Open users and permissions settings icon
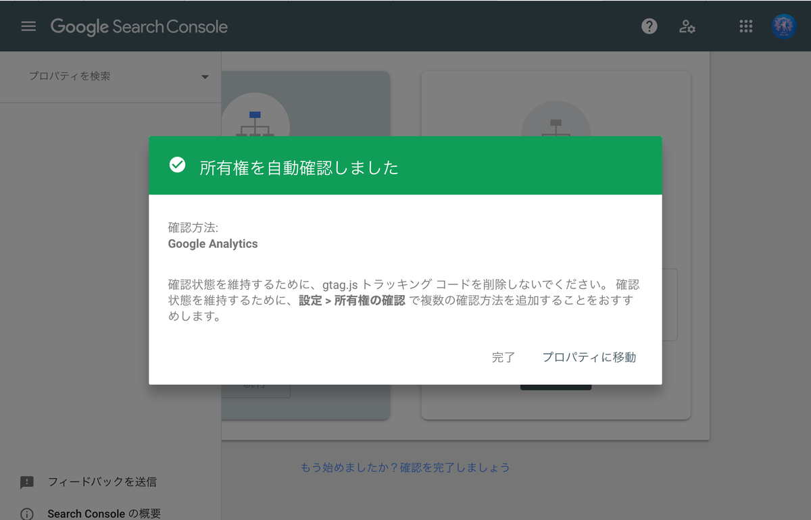 point(687,26)
